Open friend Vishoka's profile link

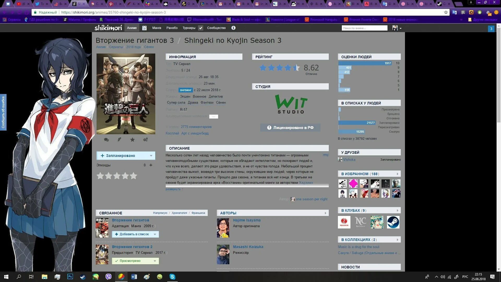[x=349, y=160]
